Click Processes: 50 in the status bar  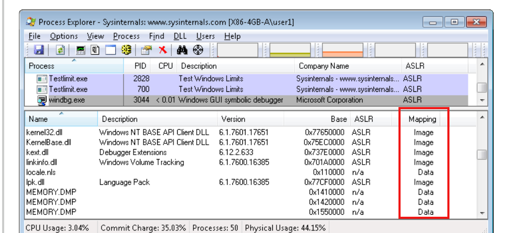point(216,228)
